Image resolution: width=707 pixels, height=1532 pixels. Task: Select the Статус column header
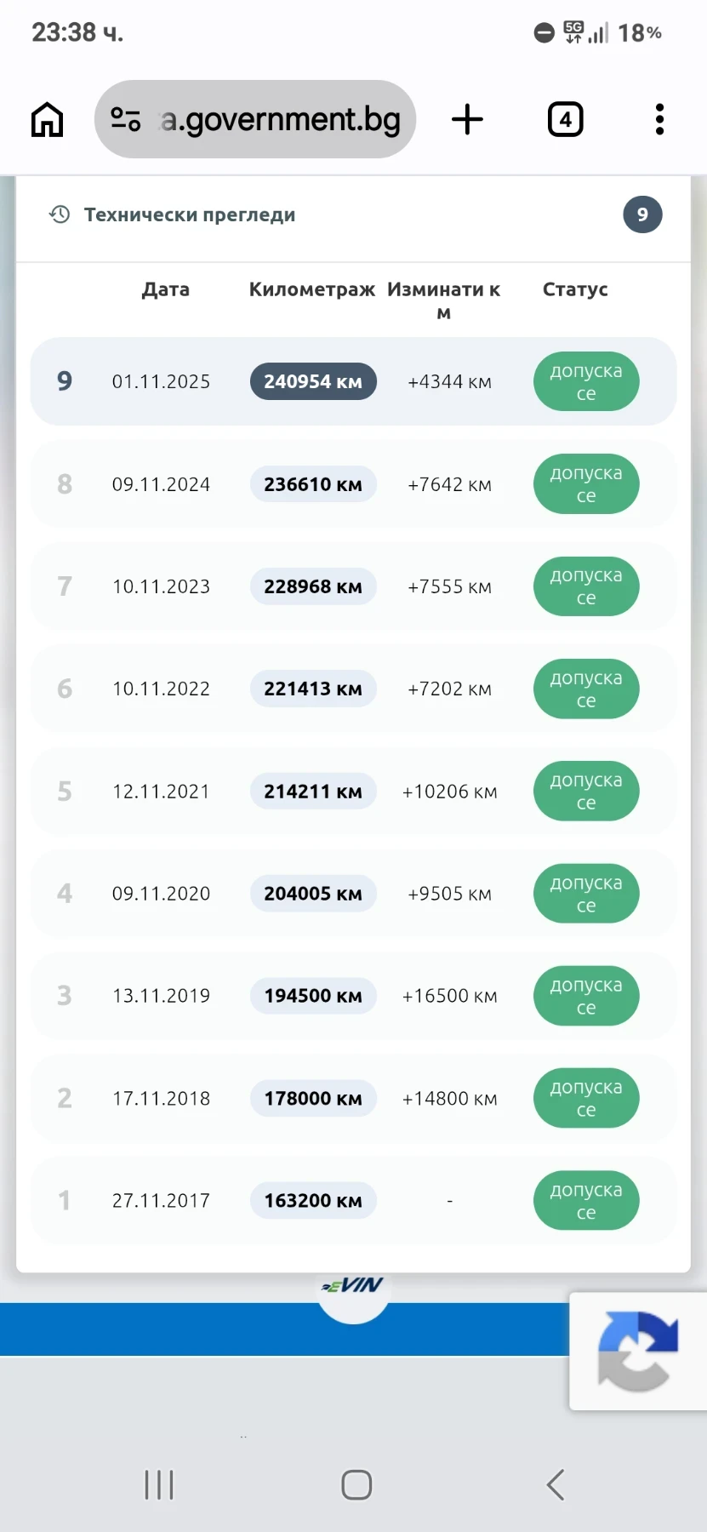point(575,289)
